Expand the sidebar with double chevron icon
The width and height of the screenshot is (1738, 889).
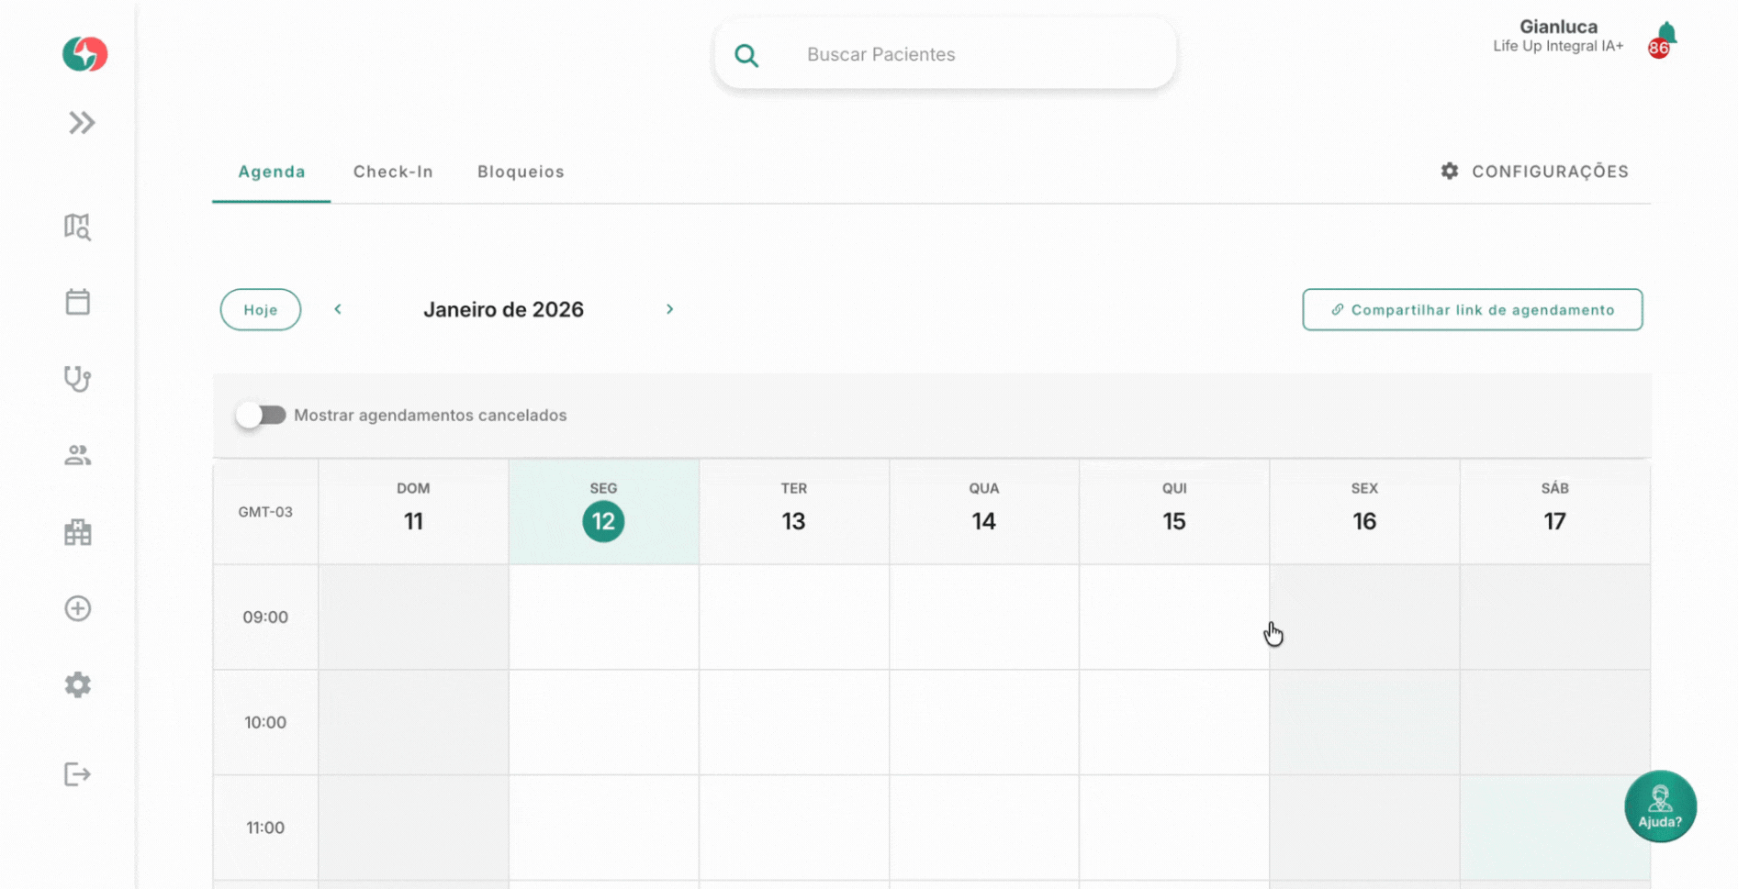[82, 123]
